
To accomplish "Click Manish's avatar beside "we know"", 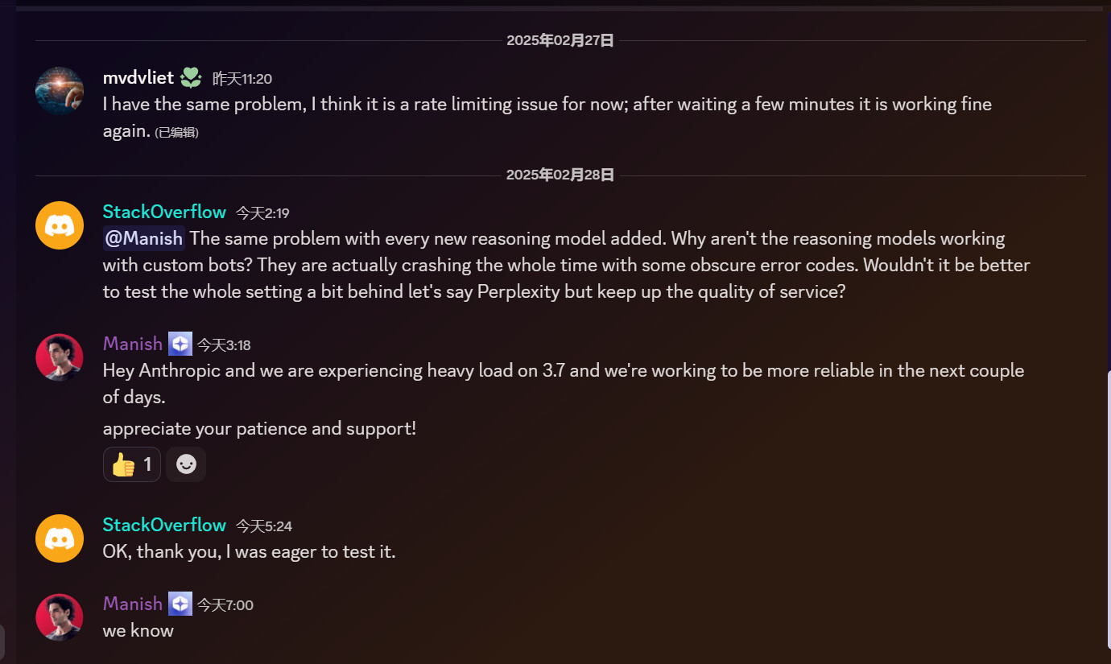I will tap(60, 617).
